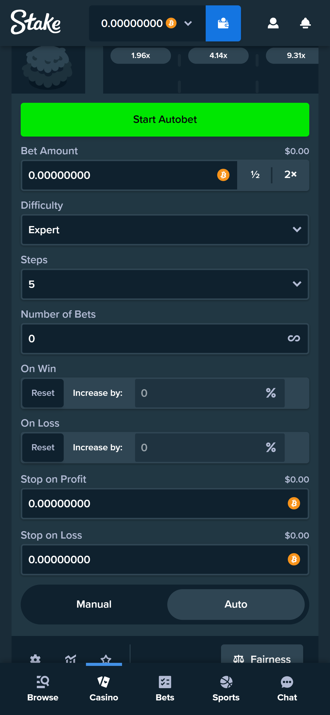Open notifications bell

[305, 23]
